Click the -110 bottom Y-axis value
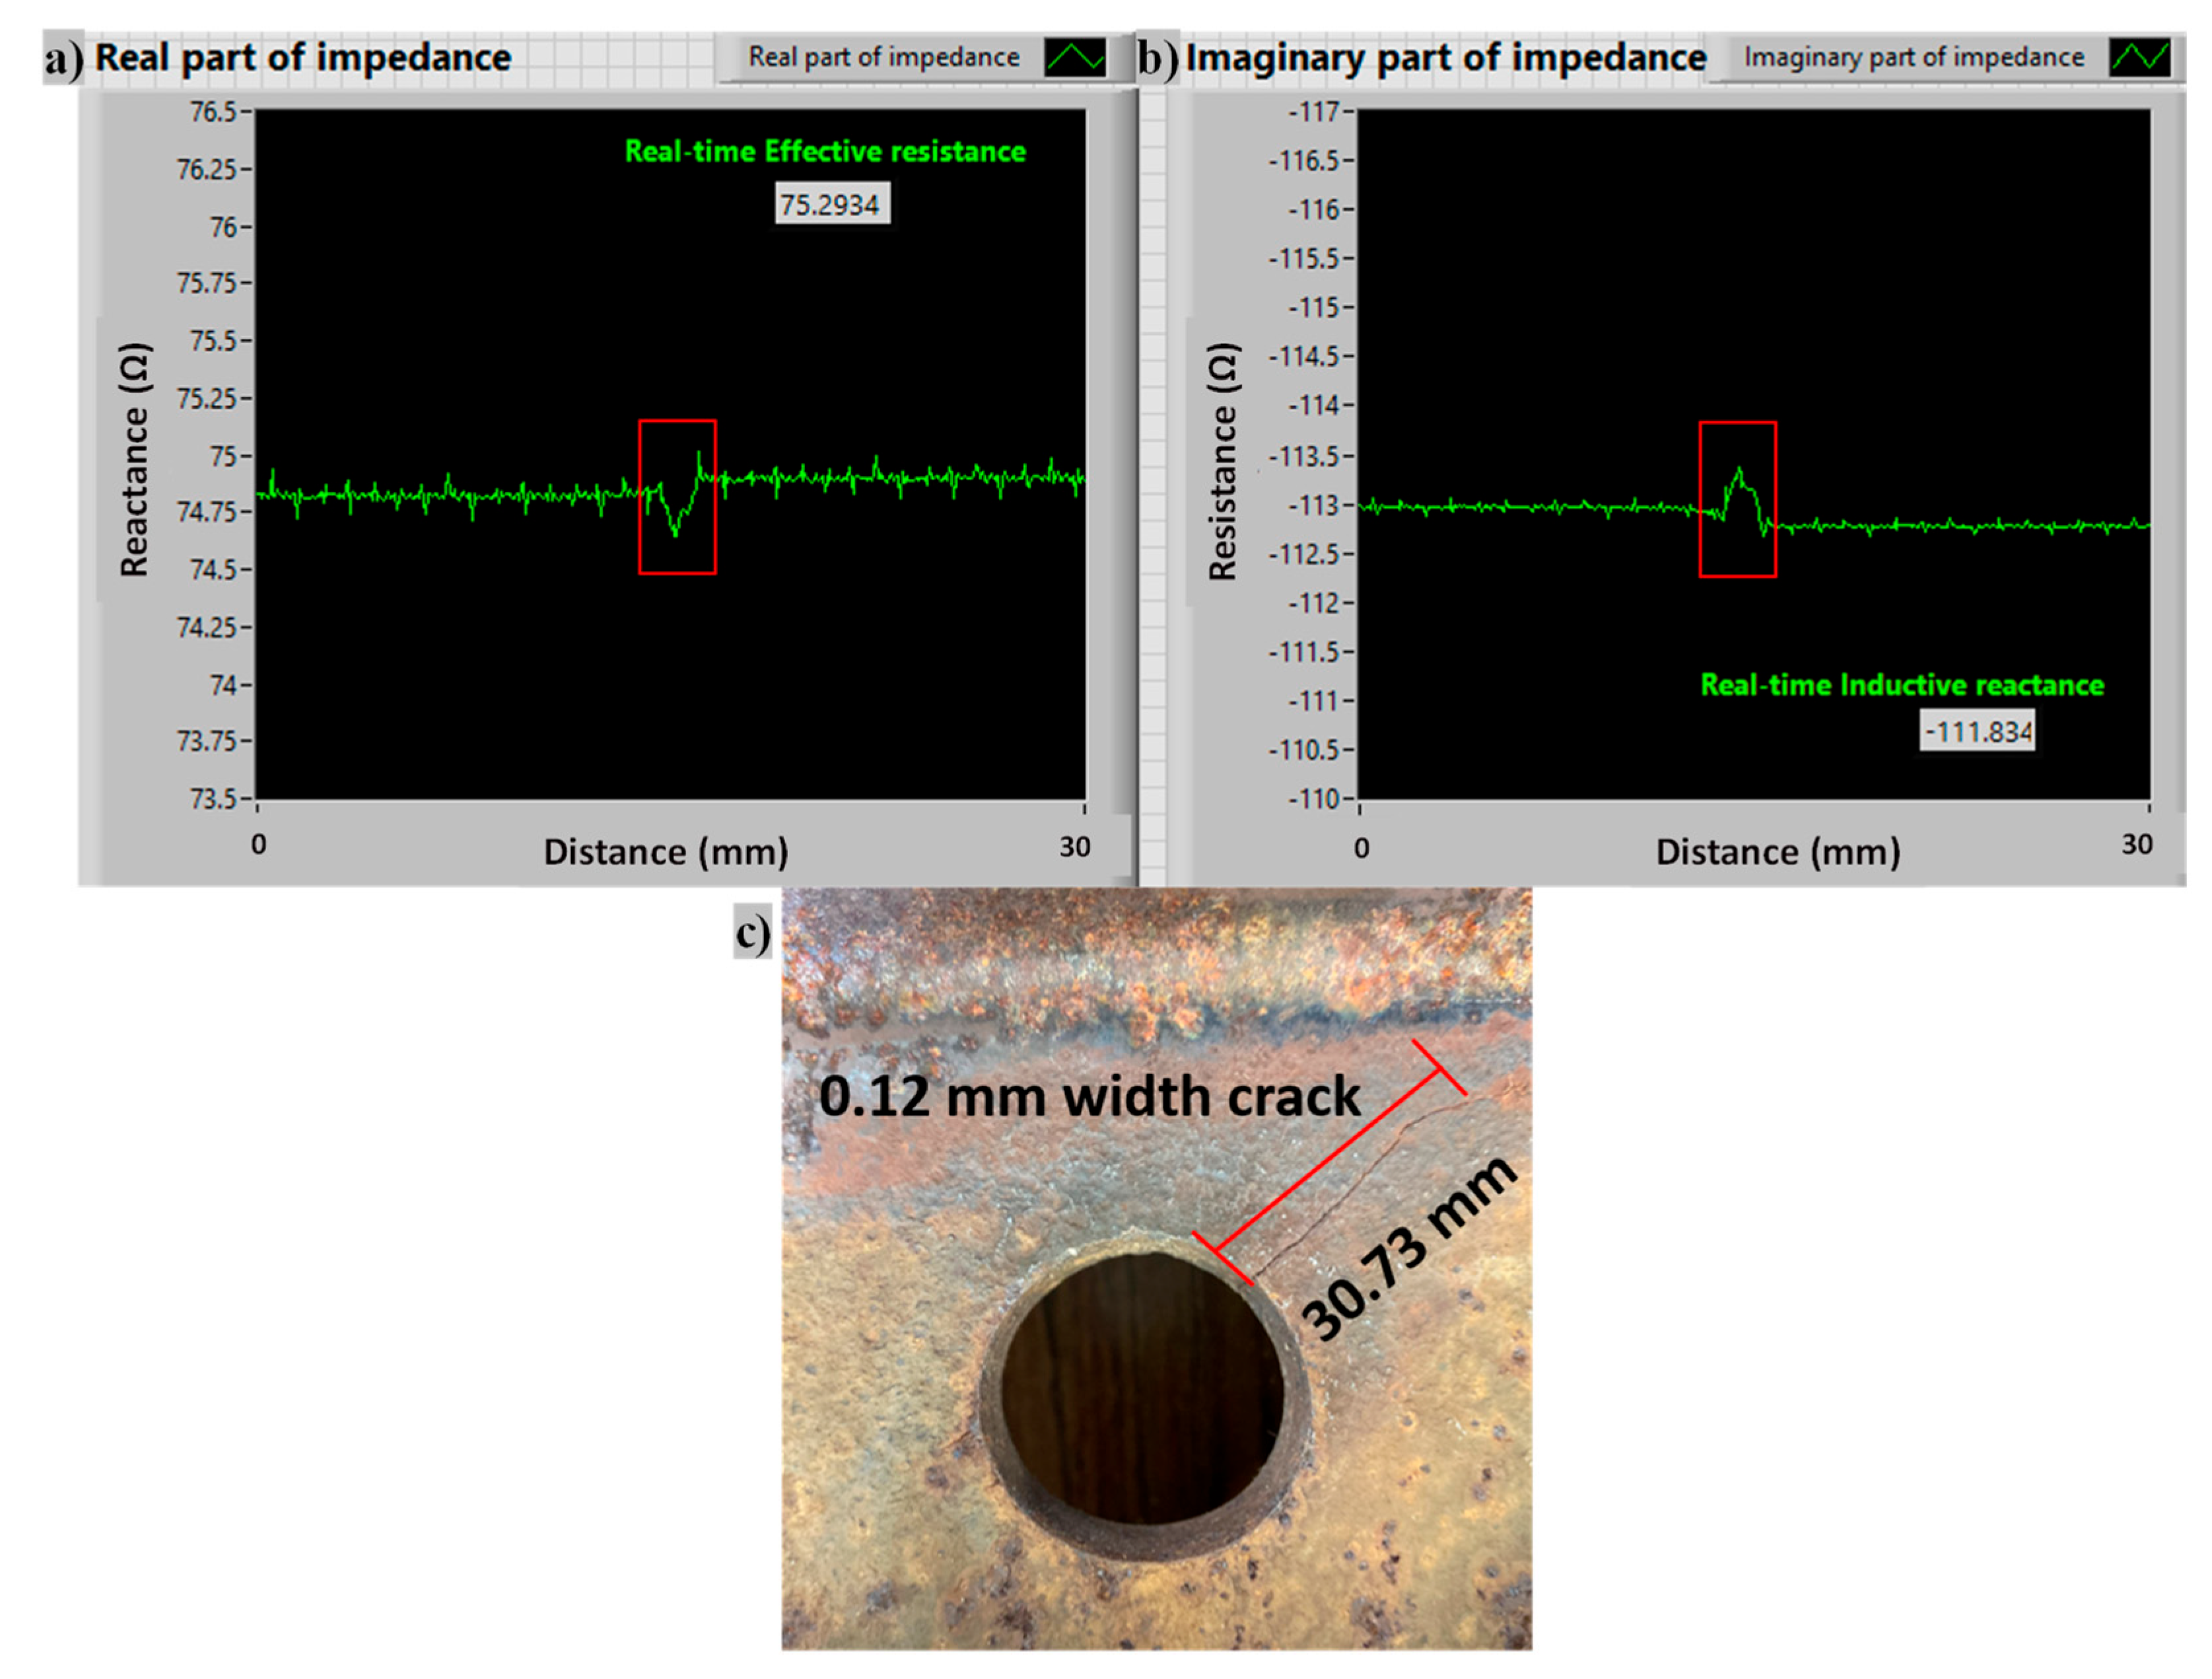The width and height of the screenshot is (2212, 1679). coord(1314,799)
